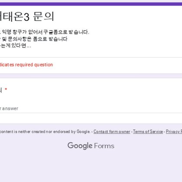Image resolution: width=182 pixels, height=182 pixels.
Task: Click the description line ending 있다면...
Action: tap(16, 45)
